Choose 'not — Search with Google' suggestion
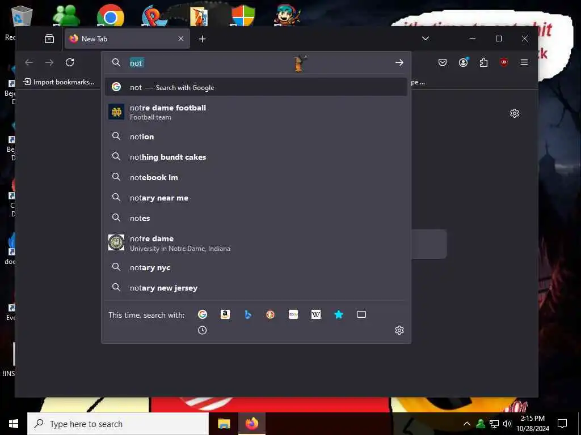 (256, 87)
